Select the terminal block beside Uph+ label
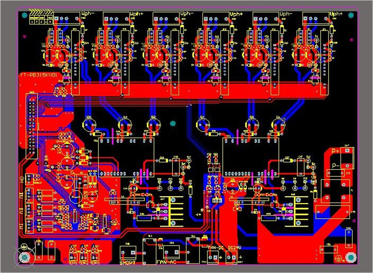Image resolution: width=373 pixels, height=273 pixels. [316, 19]
